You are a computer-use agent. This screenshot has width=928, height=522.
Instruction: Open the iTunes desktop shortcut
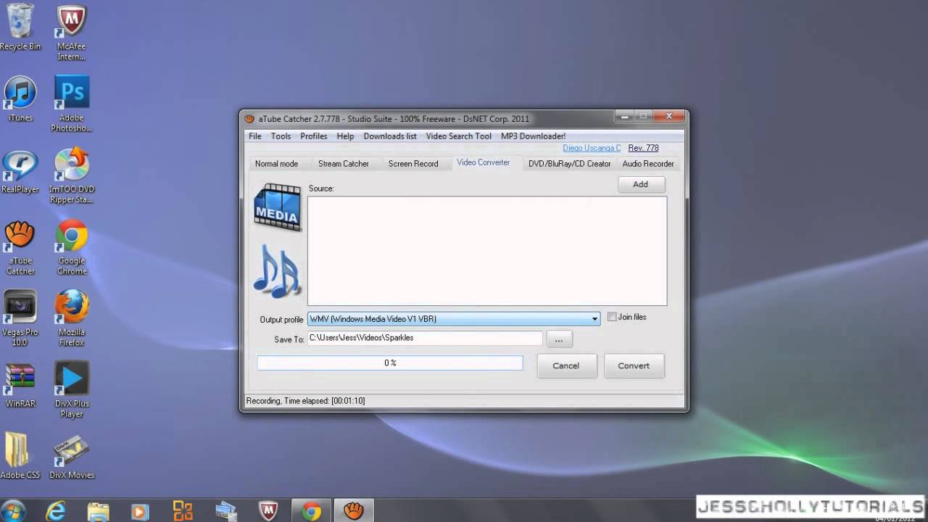tap(20, 99)
